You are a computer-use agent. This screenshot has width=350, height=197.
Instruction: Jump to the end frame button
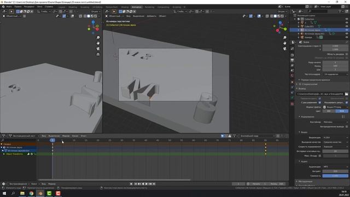[154, 184]
